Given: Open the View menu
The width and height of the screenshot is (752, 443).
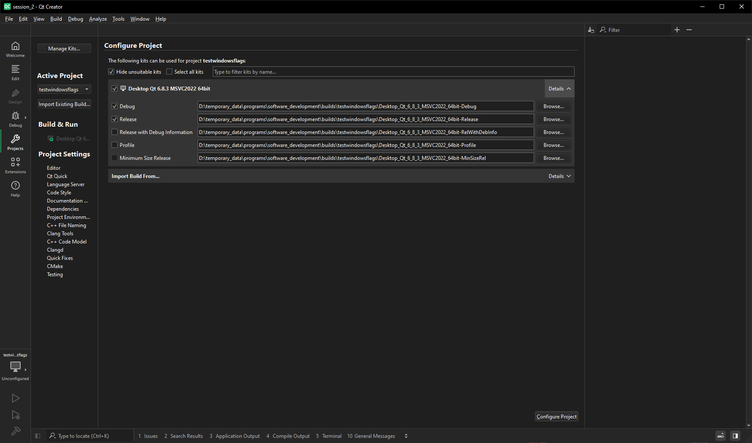Looking at the screenshot, I should coord(39,19).
